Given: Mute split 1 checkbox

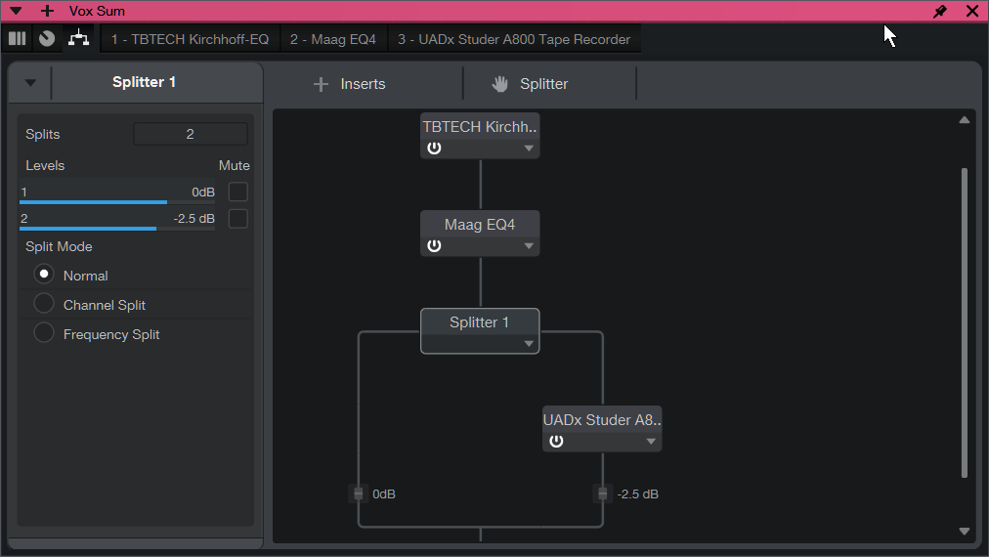Looking at the screenshot, I should click(237, 192).
